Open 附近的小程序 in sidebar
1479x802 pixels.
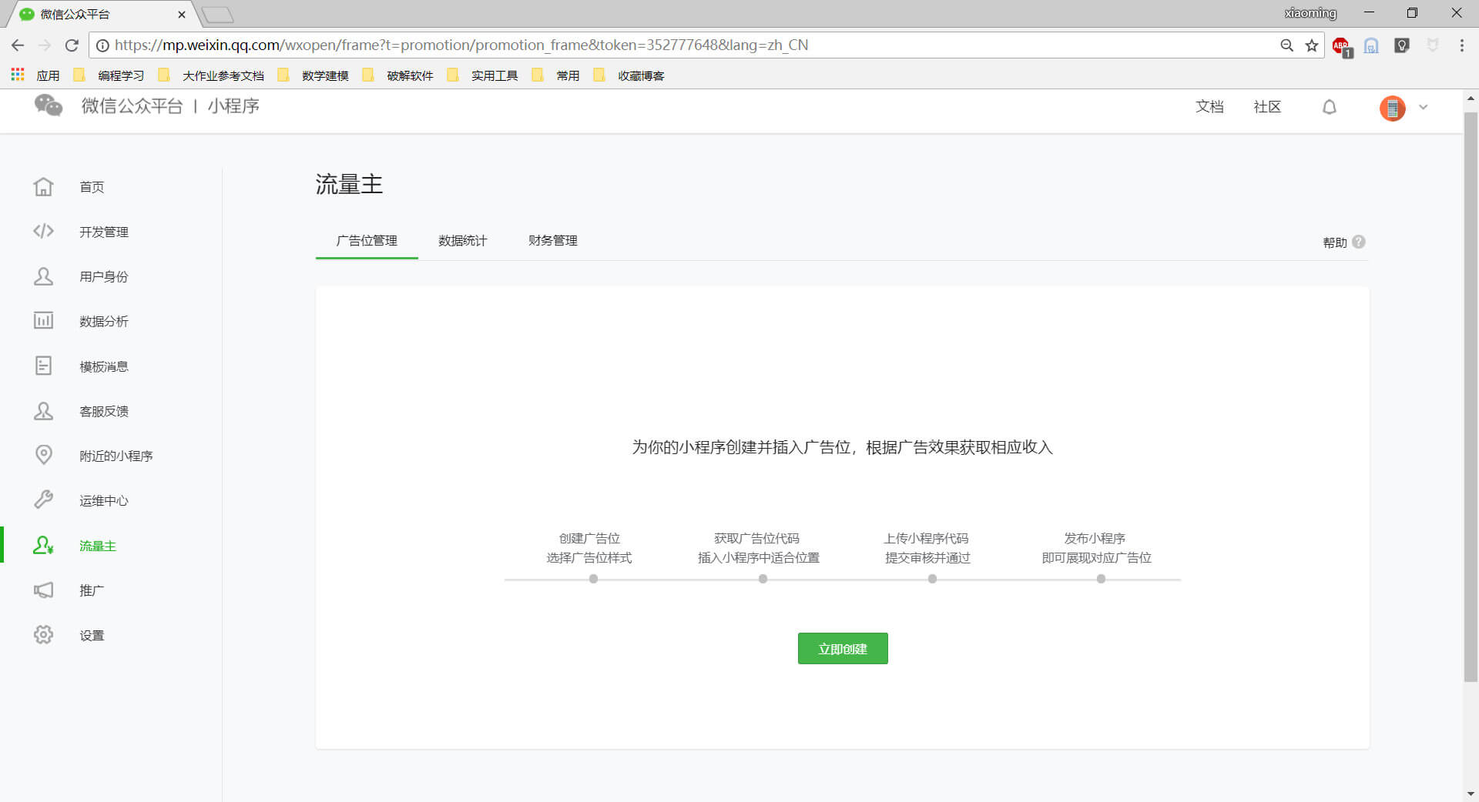coord(116,456)
